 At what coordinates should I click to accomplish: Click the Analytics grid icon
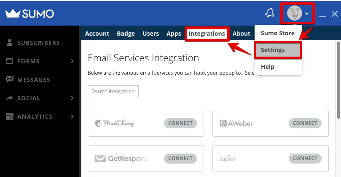[10, 117]
